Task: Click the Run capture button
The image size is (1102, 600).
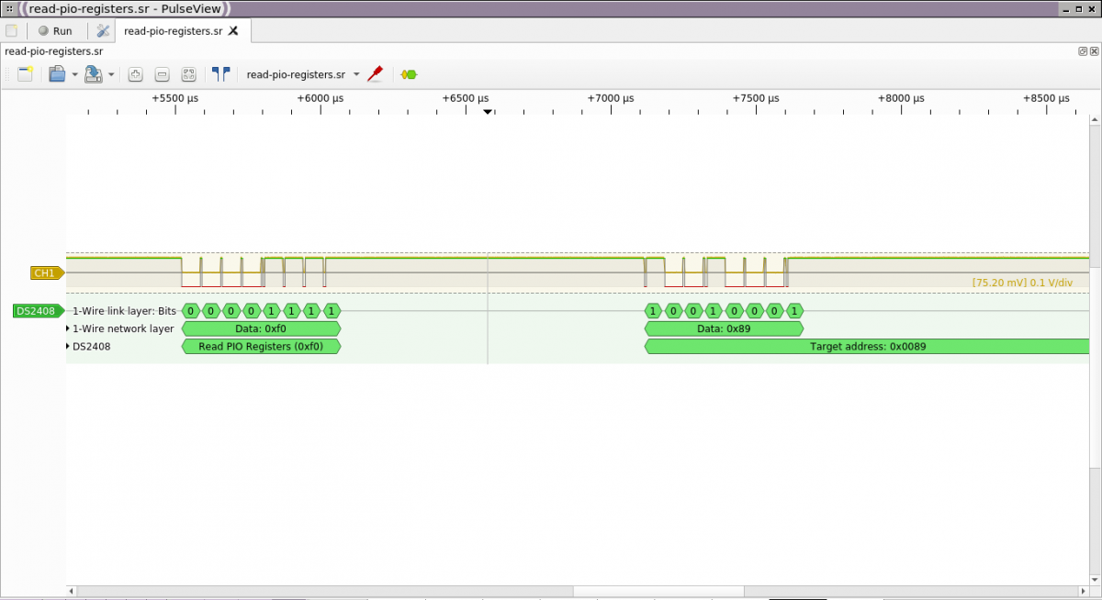Action: coord(55,30)
